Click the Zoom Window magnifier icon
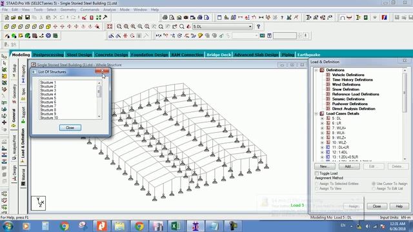This screenshot has height=232, width=413. 119,26
